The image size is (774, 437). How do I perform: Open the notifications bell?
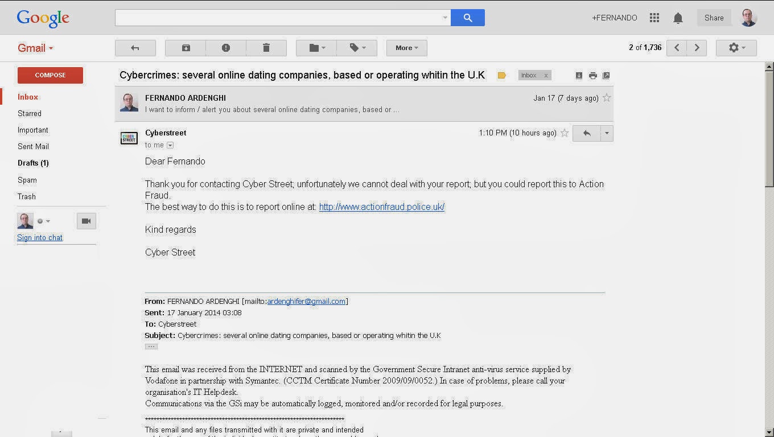[678, 18]
